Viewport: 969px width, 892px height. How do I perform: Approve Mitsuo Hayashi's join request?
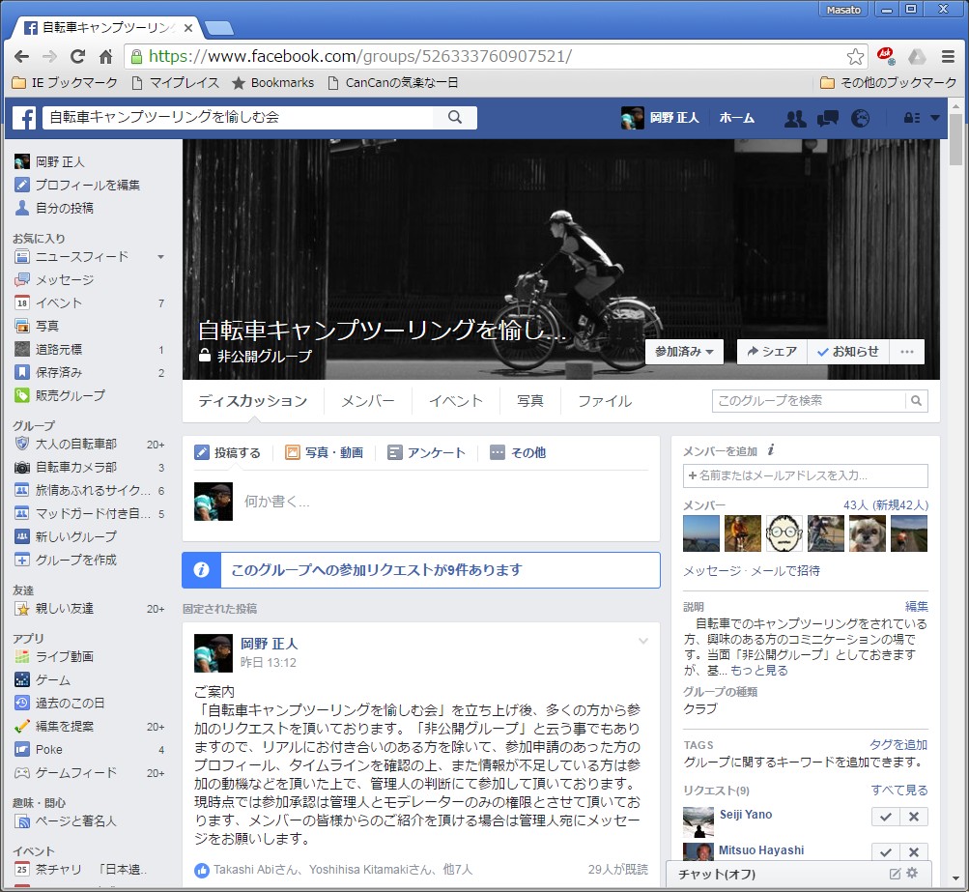(x=886, y=851)
